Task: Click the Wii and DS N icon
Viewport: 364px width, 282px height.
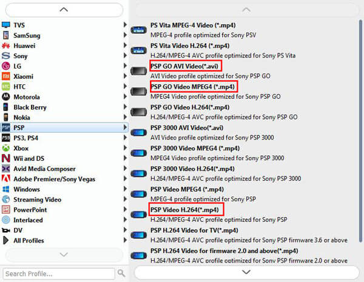Action: (x=6, y=158)
